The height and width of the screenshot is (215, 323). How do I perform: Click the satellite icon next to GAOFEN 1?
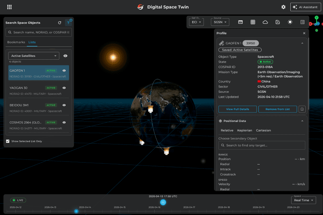(221, 43)
